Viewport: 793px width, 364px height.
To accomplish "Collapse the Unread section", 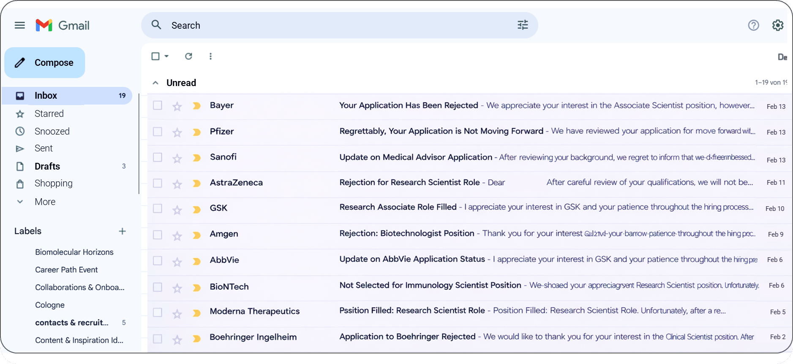I will [155, 83].
